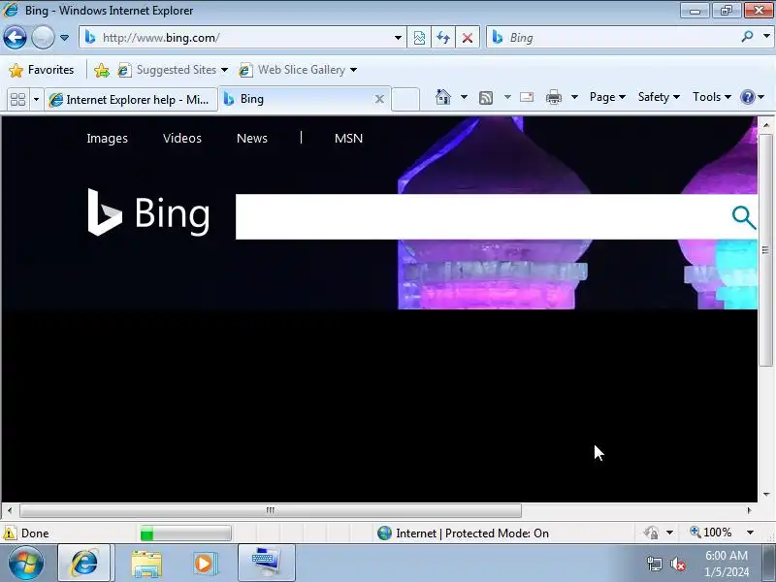The image size is (776, 582).
Task: Click the Back navigation button
Action: [x=15, y=38]
